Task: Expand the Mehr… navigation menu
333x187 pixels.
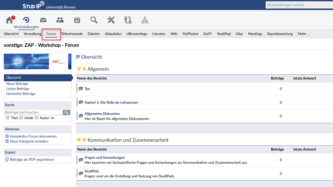Action: coord(303,34)
